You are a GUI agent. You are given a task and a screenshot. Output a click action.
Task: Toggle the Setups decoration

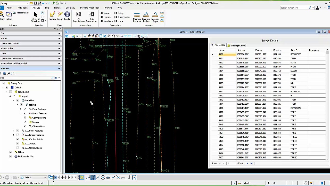click(119, 13)
